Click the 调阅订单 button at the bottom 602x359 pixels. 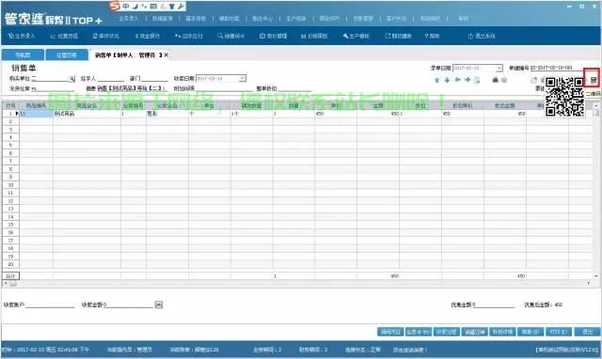(474, 332)
